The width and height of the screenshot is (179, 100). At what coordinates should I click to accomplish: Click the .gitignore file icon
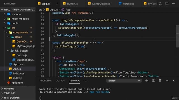[x=9, y=83]
